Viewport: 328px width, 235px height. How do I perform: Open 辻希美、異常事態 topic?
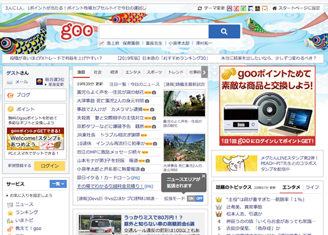pos(244,207)
